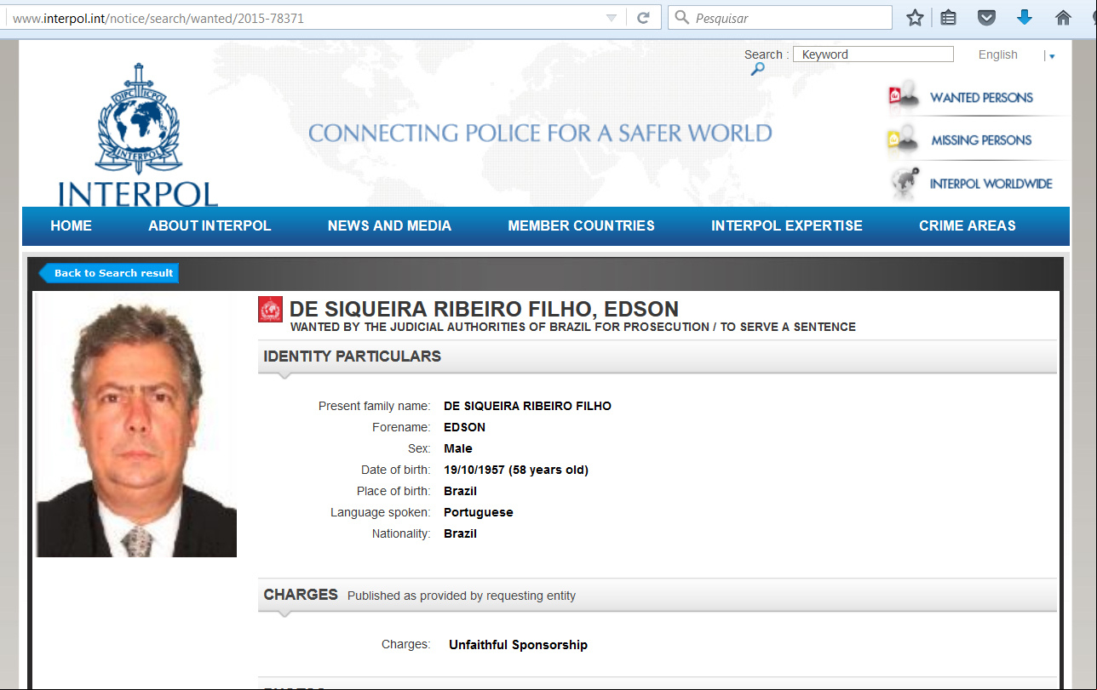The image size is (1097, 690).
Task: Open the downloads arrow icon
Action: pos(1025,17)
